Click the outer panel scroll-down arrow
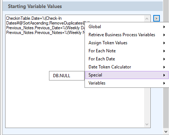The image size is (169, 135). [x=166, y=132]
